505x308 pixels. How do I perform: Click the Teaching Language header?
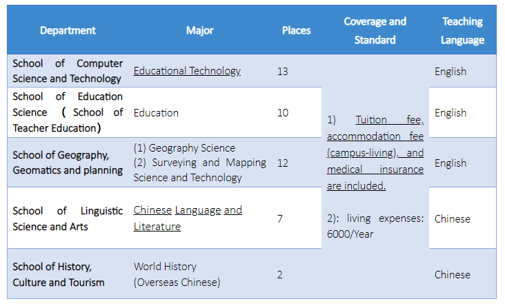pyautogui.click(x=462, y=30)
